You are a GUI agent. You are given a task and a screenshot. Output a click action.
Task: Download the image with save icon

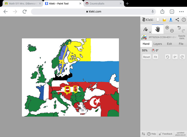point(171,20)
